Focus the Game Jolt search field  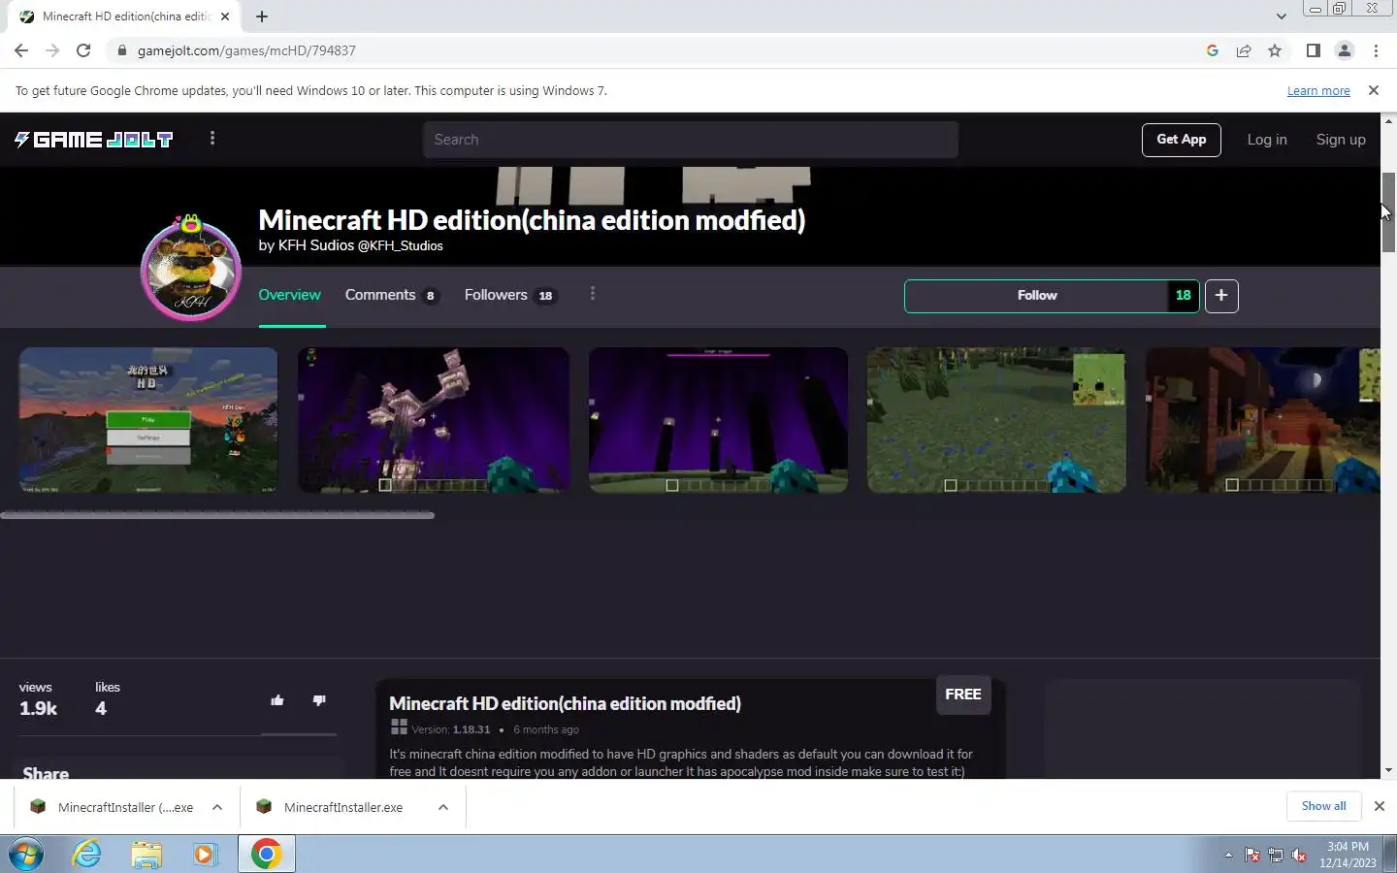coord(690,140)
